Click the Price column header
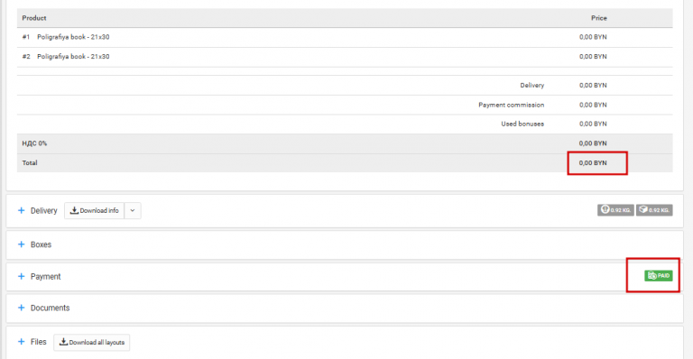Screen dimensions: 693x359 point(599,18)
